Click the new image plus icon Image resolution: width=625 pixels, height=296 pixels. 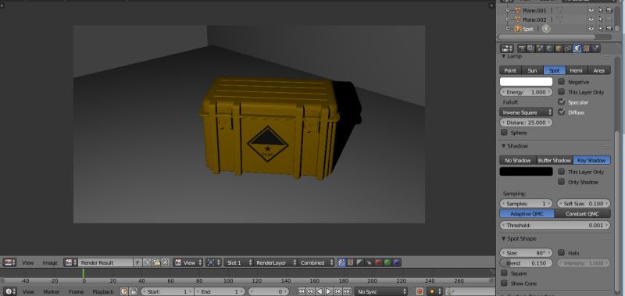click(148, 262)
